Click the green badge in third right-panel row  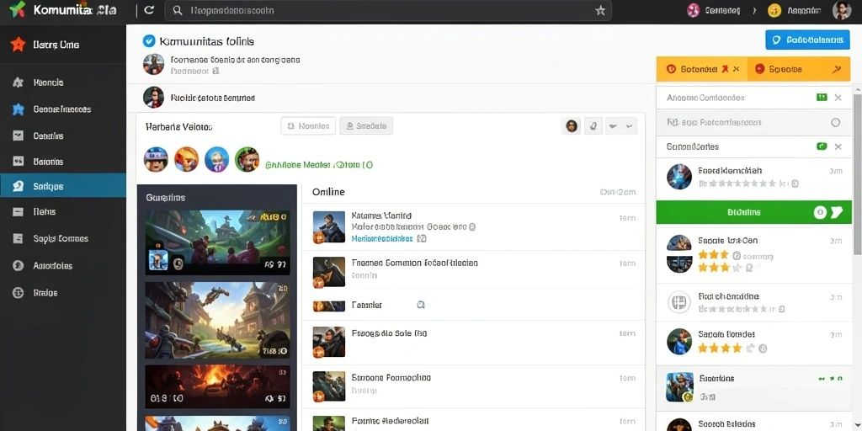(x=822, y=146)
